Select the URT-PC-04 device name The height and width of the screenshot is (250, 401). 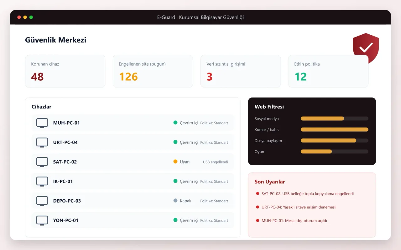point(65,142)
